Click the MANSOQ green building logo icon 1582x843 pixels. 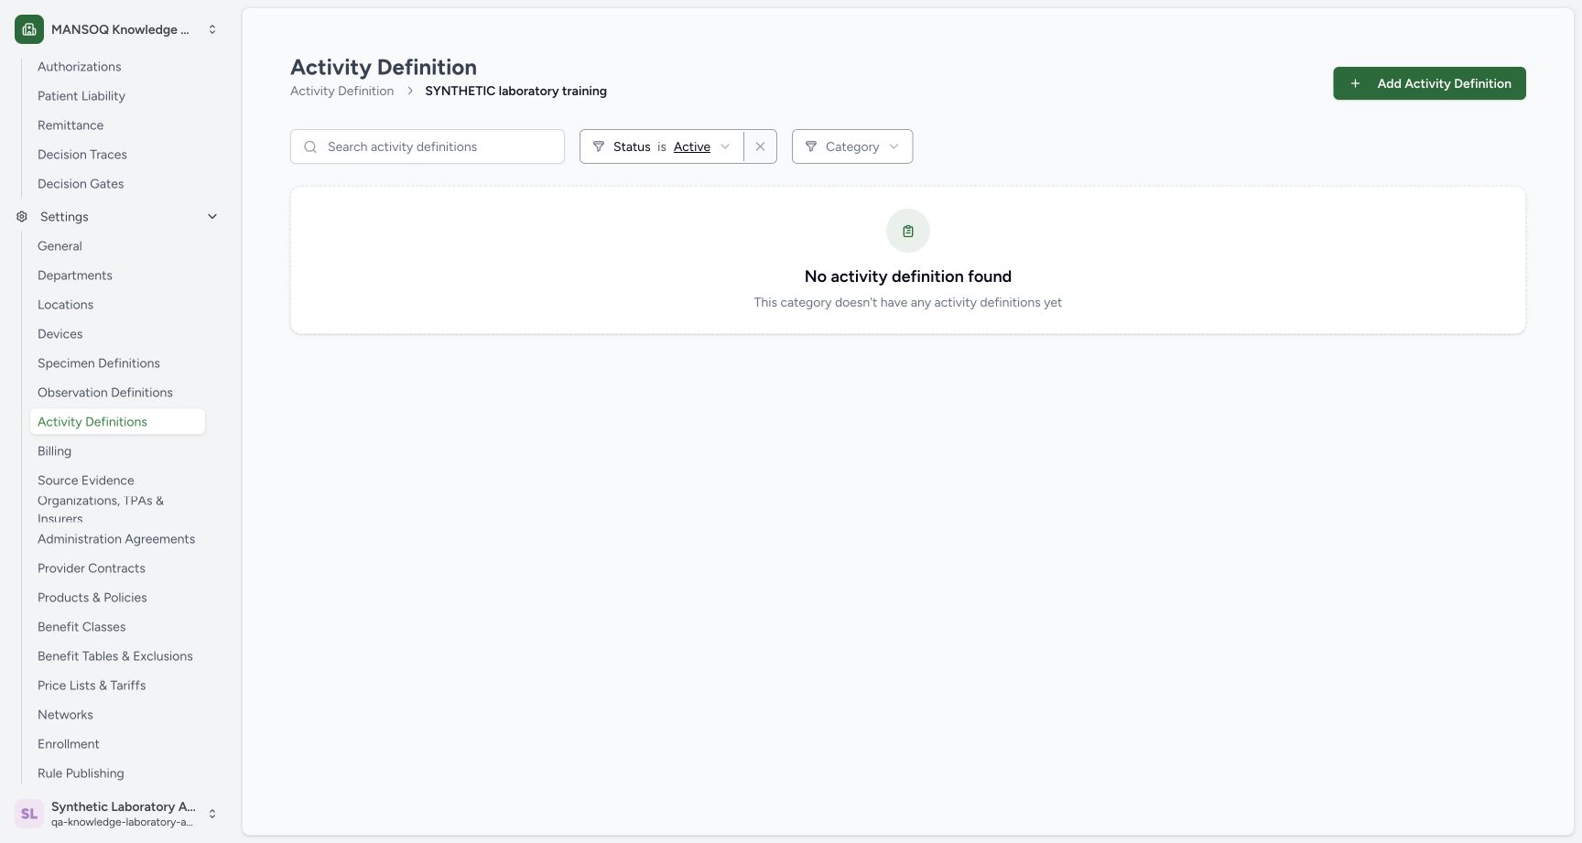[29, 29]
